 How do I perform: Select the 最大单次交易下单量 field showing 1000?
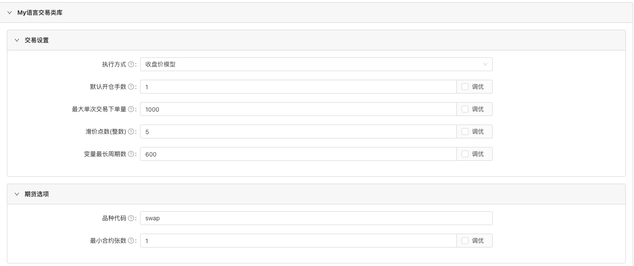(x=298, y=109)
